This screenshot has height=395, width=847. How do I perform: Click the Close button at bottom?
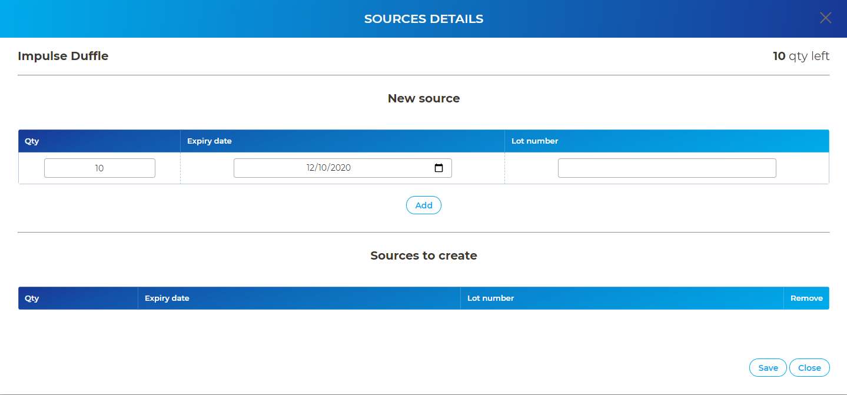[809, 368]
